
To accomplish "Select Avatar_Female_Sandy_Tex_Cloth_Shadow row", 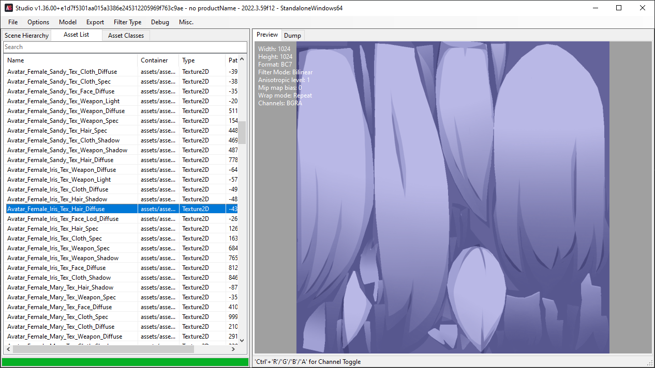I will coord(121,140).
